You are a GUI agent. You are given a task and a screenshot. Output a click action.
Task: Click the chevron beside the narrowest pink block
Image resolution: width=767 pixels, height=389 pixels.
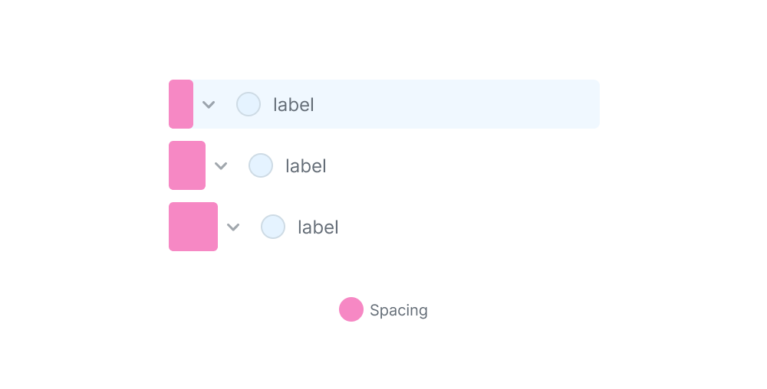[209, 104]
